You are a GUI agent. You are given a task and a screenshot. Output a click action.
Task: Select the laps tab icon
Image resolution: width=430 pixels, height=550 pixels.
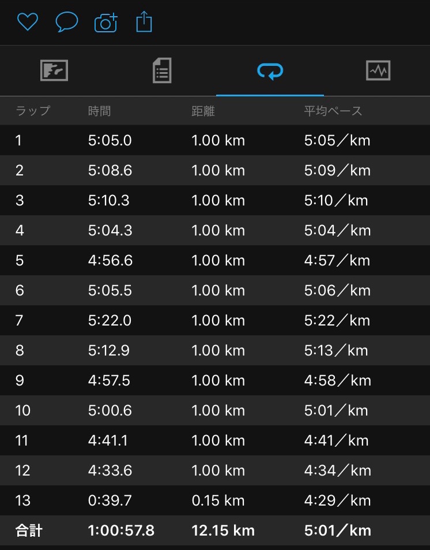[270, 71]
